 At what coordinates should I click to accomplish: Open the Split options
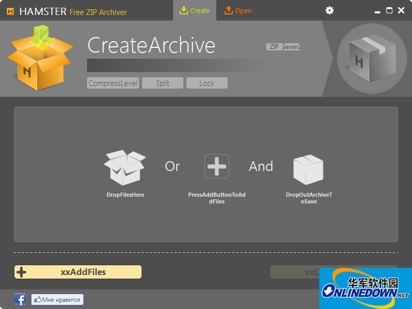(x=162, y=83)
